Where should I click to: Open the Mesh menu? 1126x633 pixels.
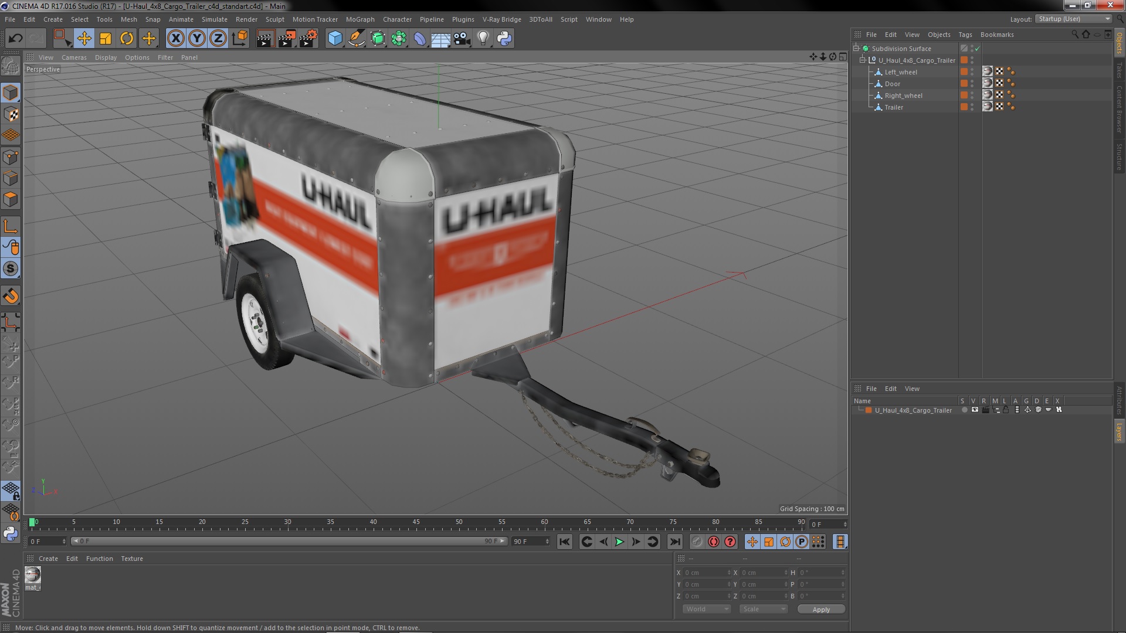tap(128, 19)
